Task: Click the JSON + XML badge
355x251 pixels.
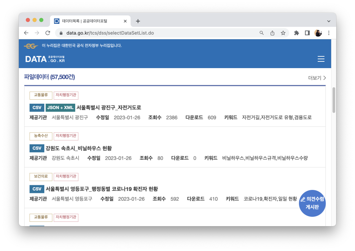Action: (x=60, y=107)
